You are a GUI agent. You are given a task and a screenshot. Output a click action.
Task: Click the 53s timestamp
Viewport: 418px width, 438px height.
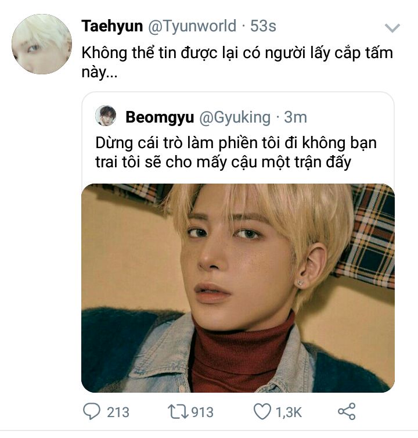pos(263,26)
